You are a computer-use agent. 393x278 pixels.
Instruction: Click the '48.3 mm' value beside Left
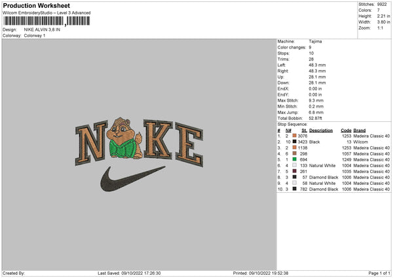click(317, 65)
